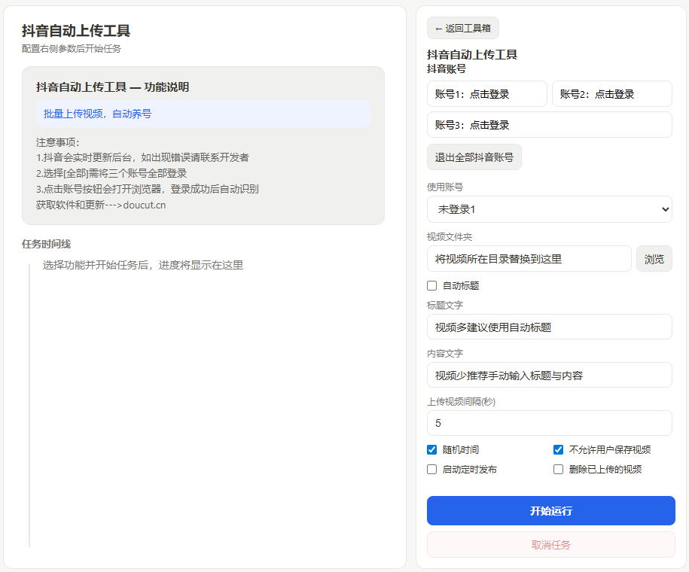
Task: Click note line 1.抖音会实时更新后台
Action: (142, 158)
